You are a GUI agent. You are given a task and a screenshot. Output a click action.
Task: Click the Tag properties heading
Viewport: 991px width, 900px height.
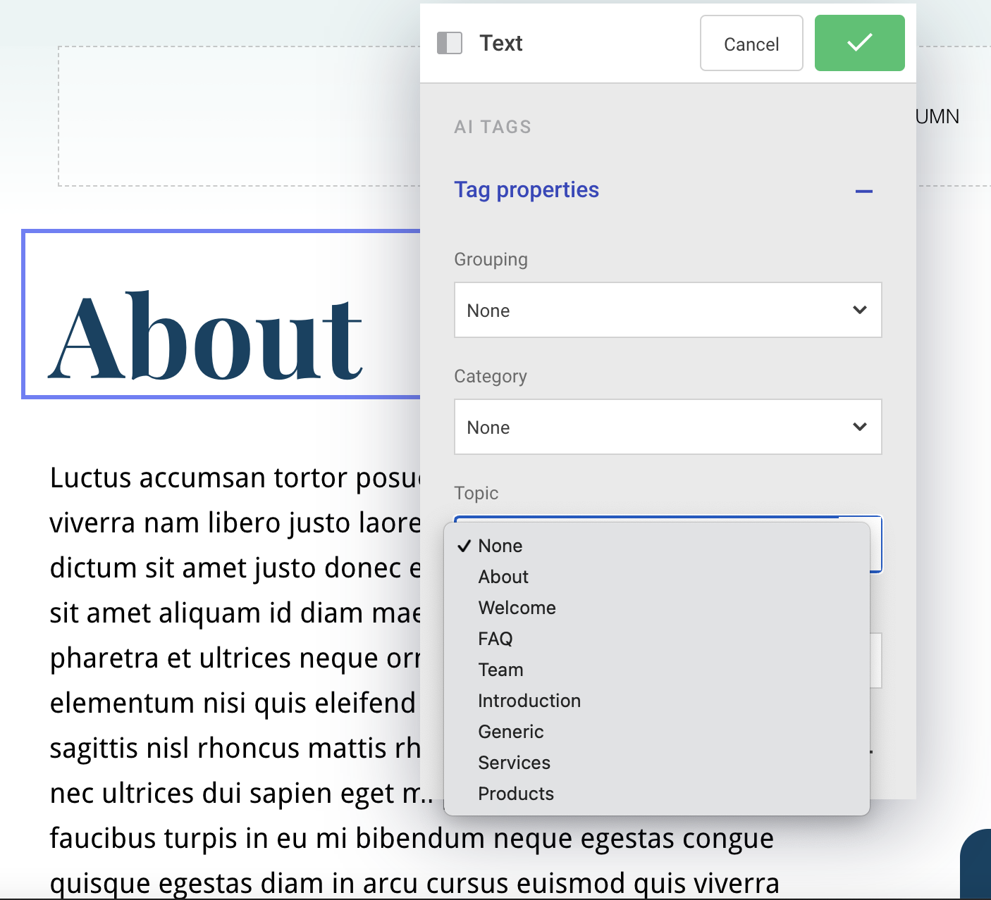click(x=527, y=190)
